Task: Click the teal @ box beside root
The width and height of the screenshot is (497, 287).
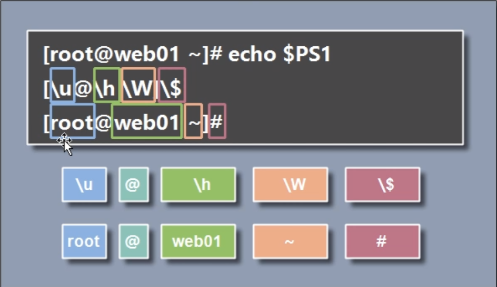Action: 134,242
